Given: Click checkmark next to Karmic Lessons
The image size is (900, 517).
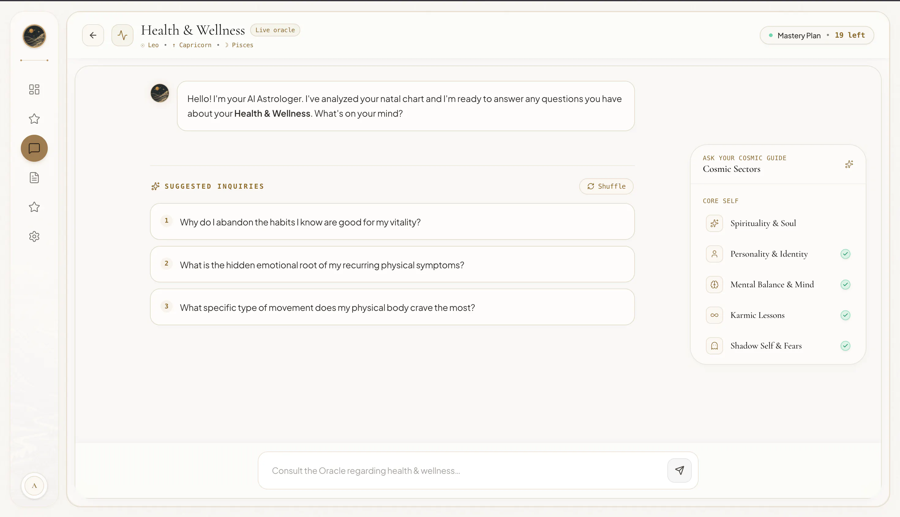Looking at the screenshot, I should 845,315.
